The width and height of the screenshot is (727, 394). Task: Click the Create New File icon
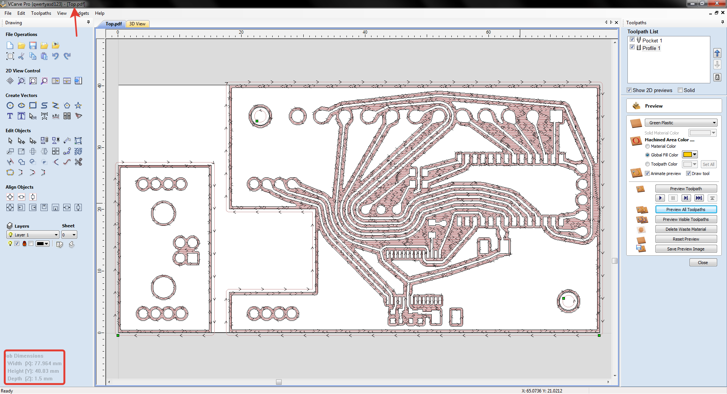pos(10,45)
